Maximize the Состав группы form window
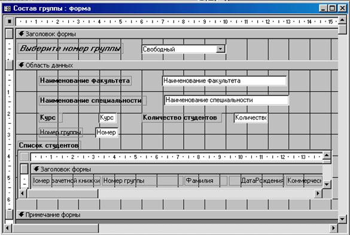The width and height of the screenshot is (350, 235). [333, 8]
